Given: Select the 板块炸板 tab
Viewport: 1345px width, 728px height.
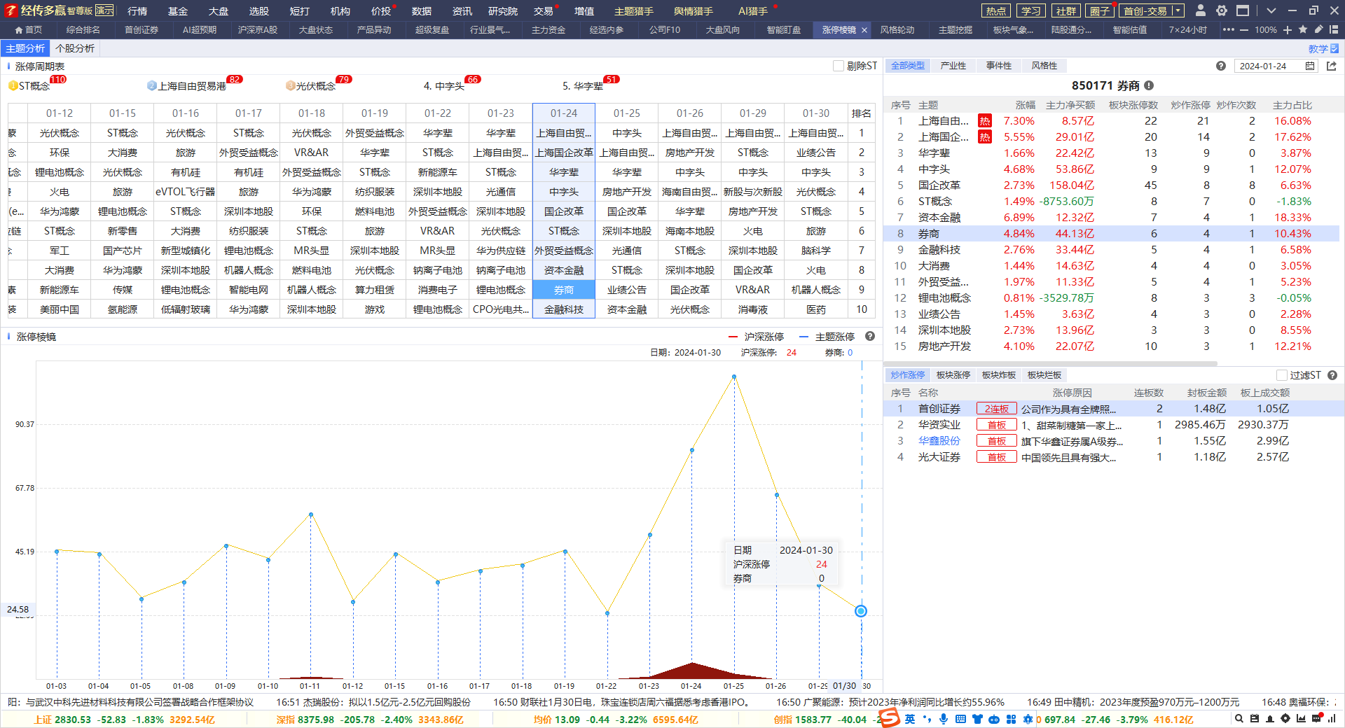Looking at the screenshot, I should 998,375.
